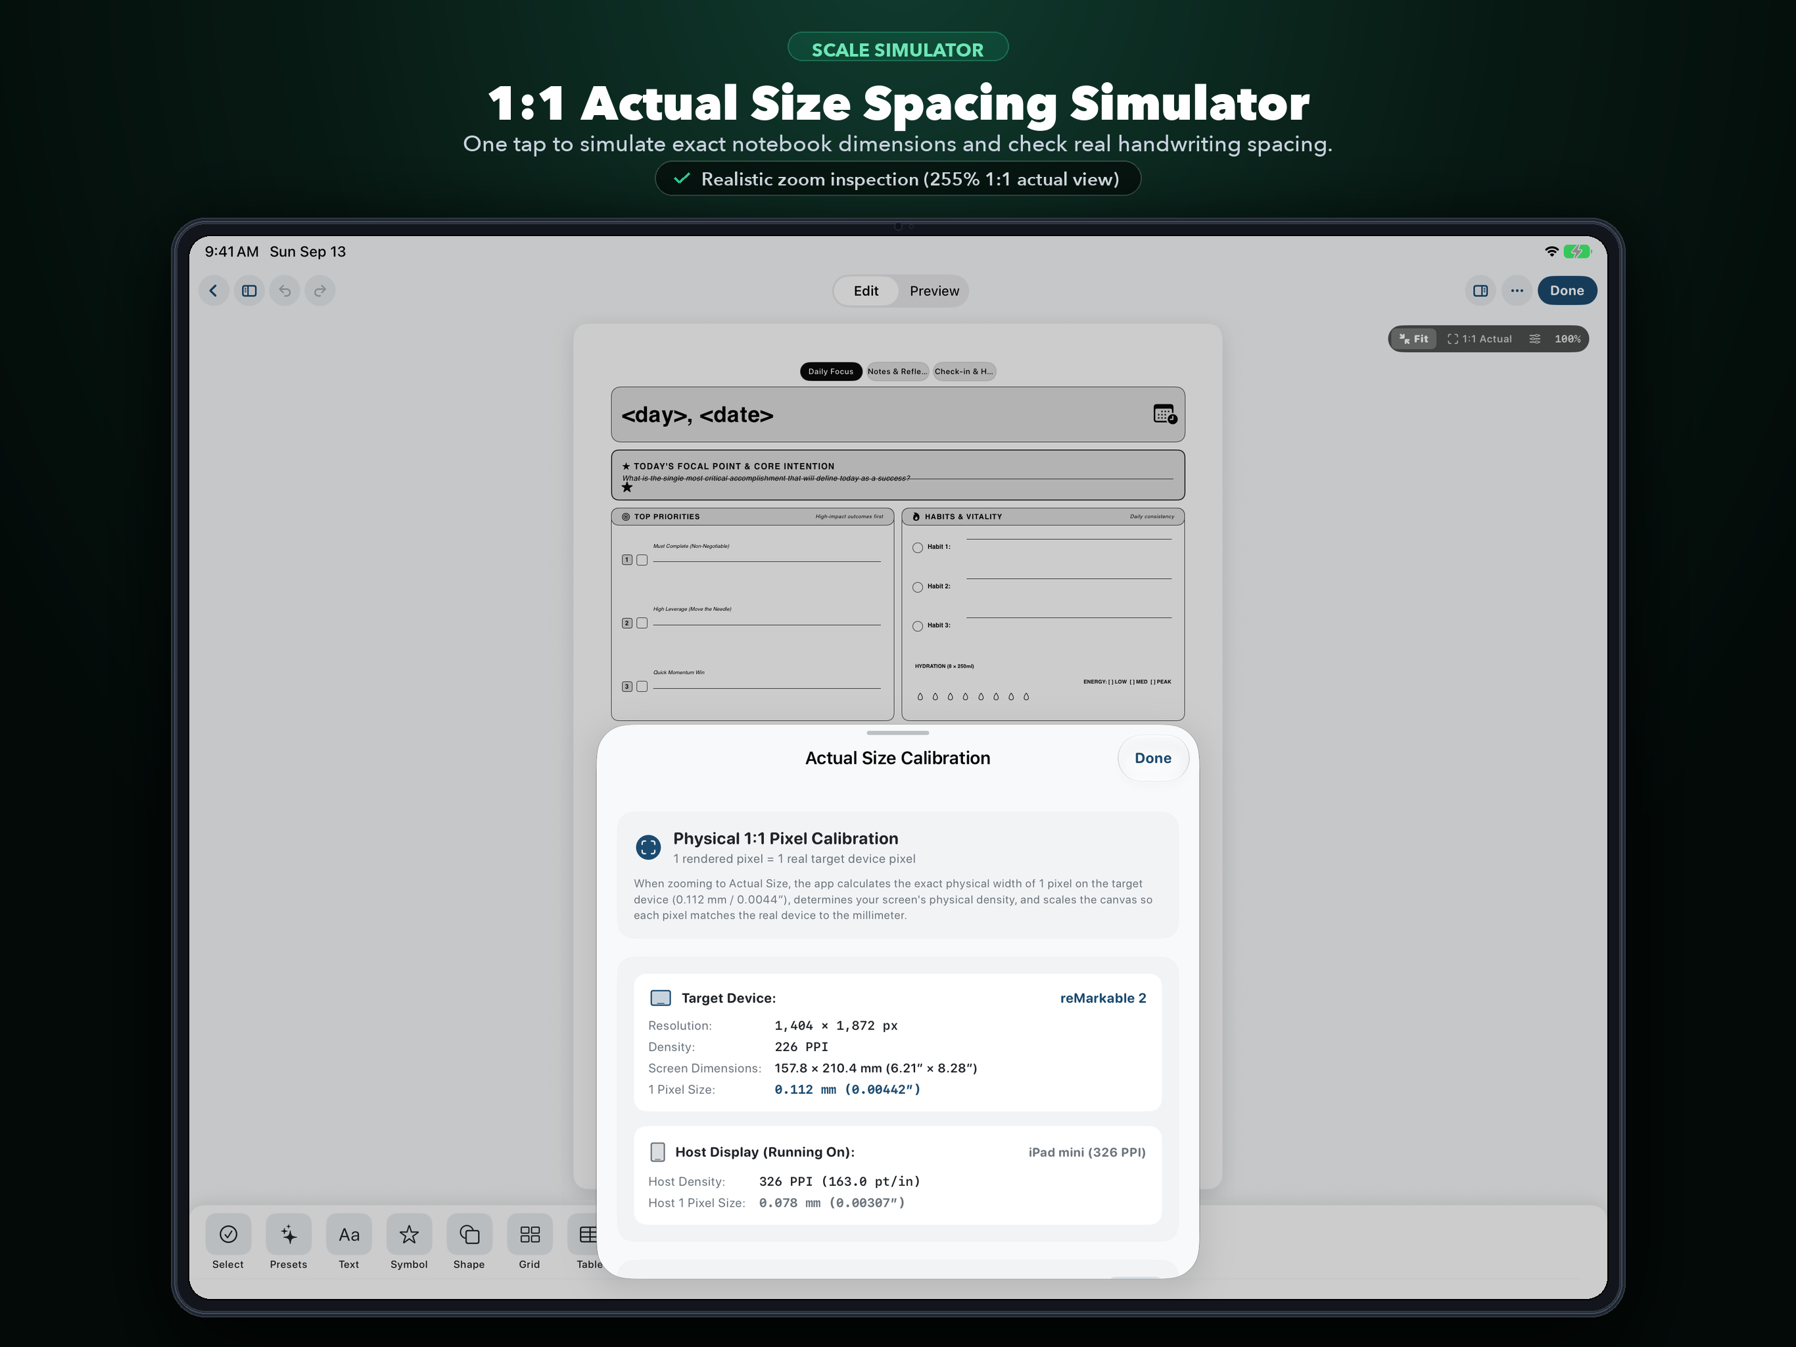Click the Fit zoom button
Viewport: 1796px width, 1347px height.
(1413, 339)
